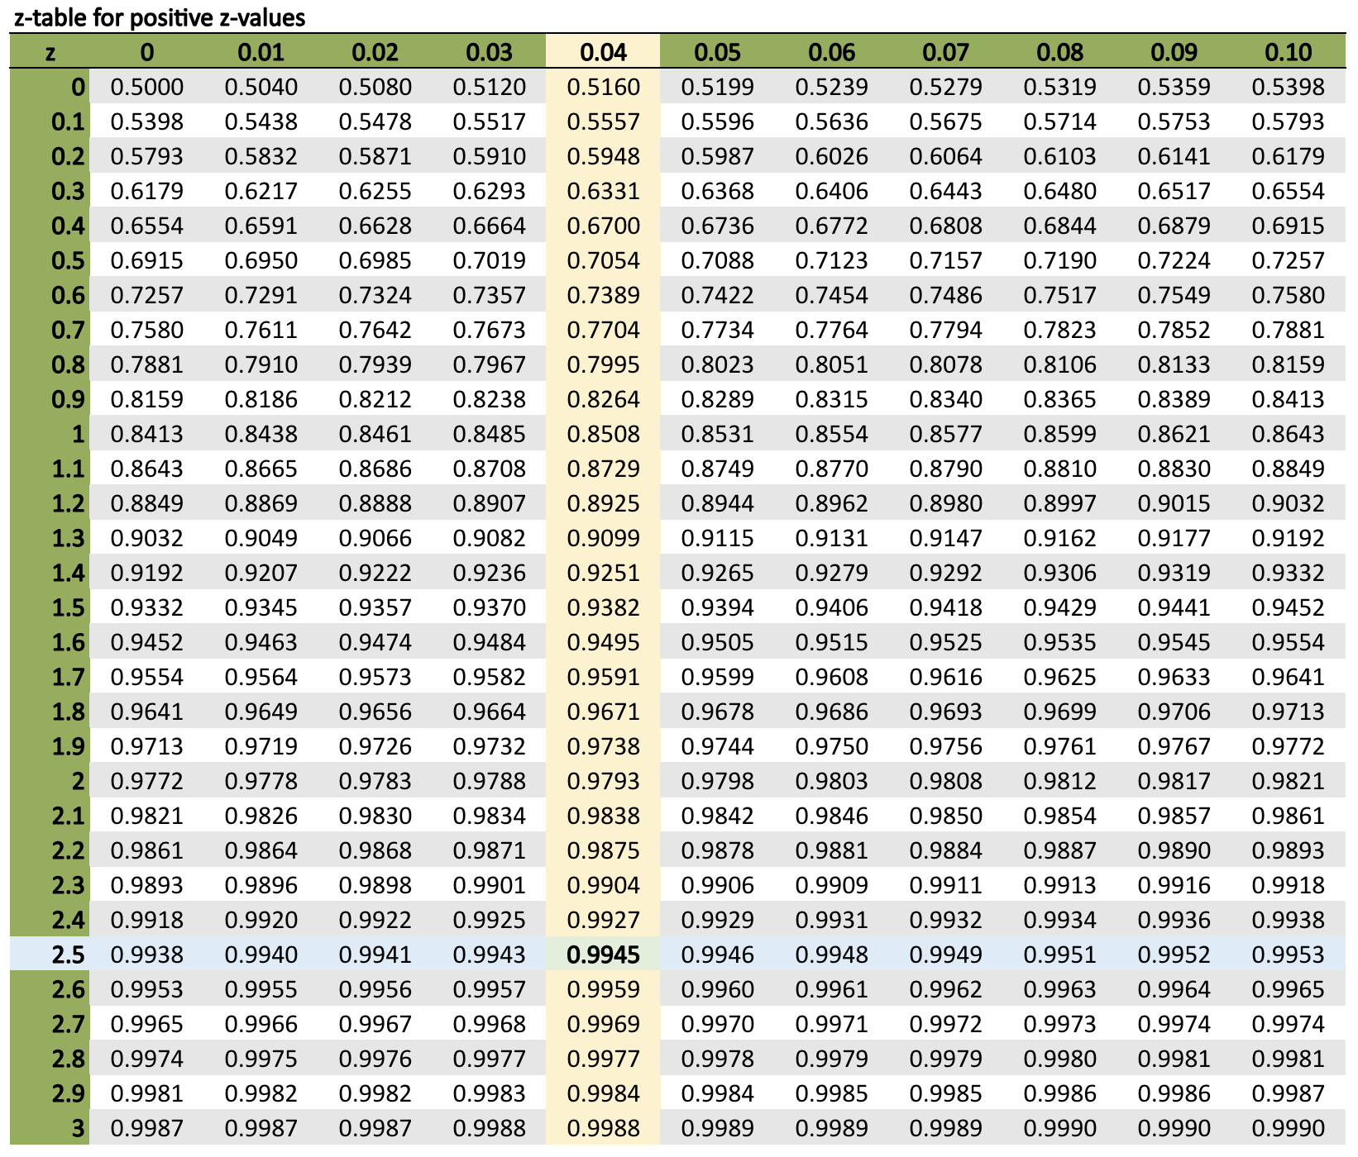Select the 0.9980 cell in row 2.8
Screen dimensions: 1358x1157
click(x=1059, y=1059)
